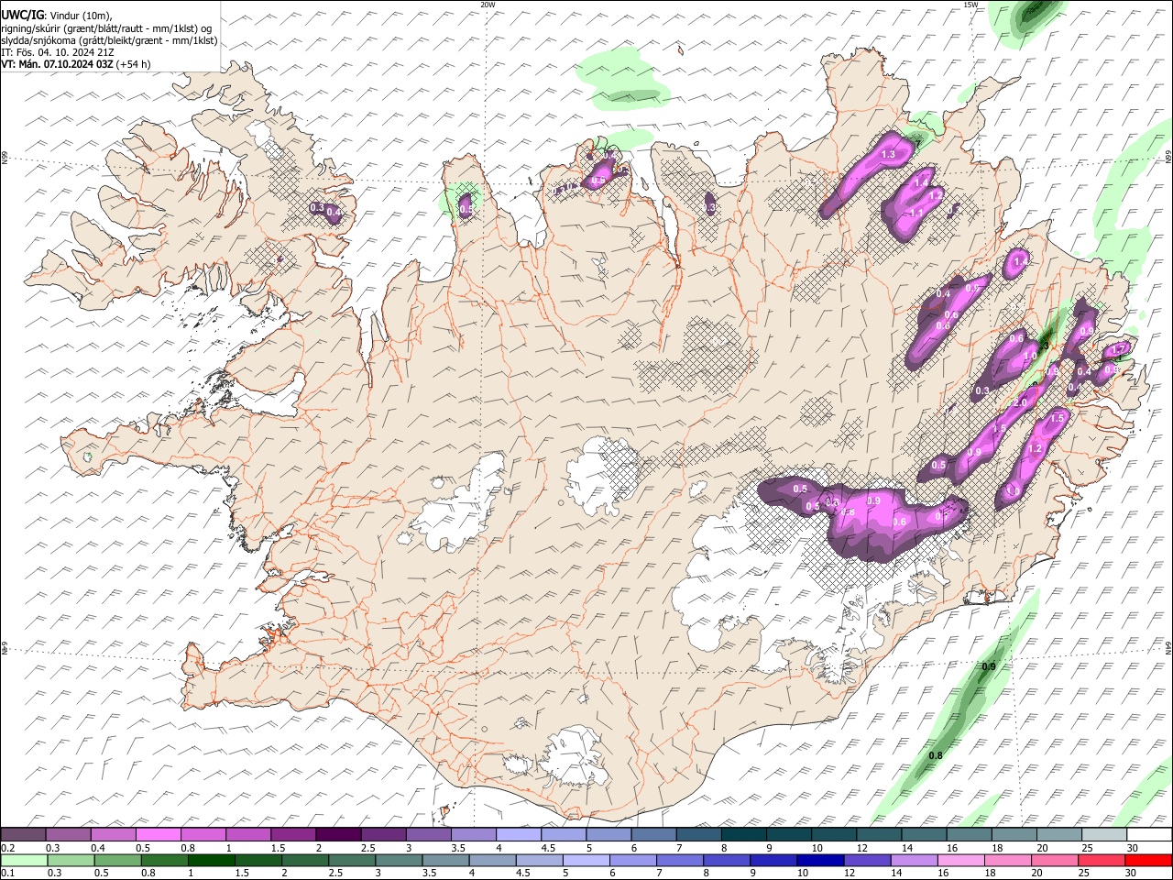Pick the swatch labelled 5 in lower legend row
Viewport: 1173px width, 880px height.
586,860
